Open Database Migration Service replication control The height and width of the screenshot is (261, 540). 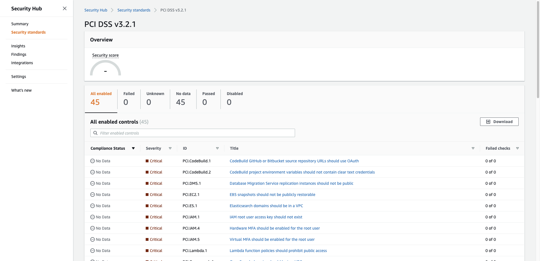[x=291, y=183]
